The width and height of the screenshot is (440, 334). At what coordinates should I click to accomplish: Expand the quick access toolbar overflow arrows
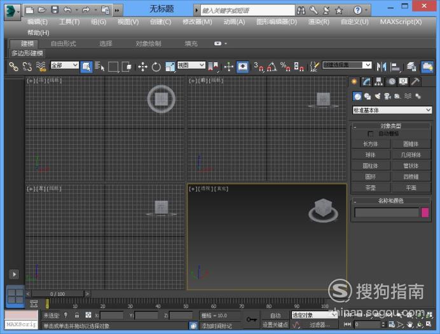click(117, 10)
